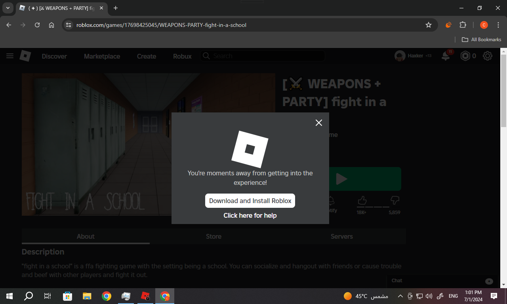Open network settings tray icon

pos(419,296)
